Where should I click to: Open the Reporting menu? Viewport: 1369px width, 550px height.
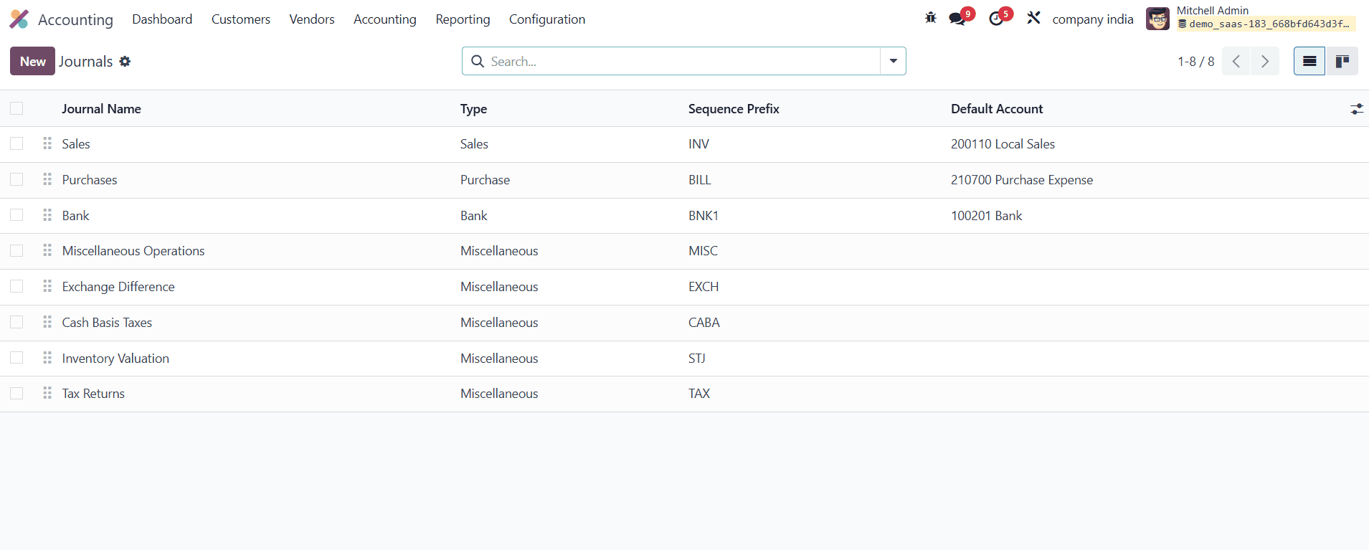pyautogui.click(x=463, y=19)
